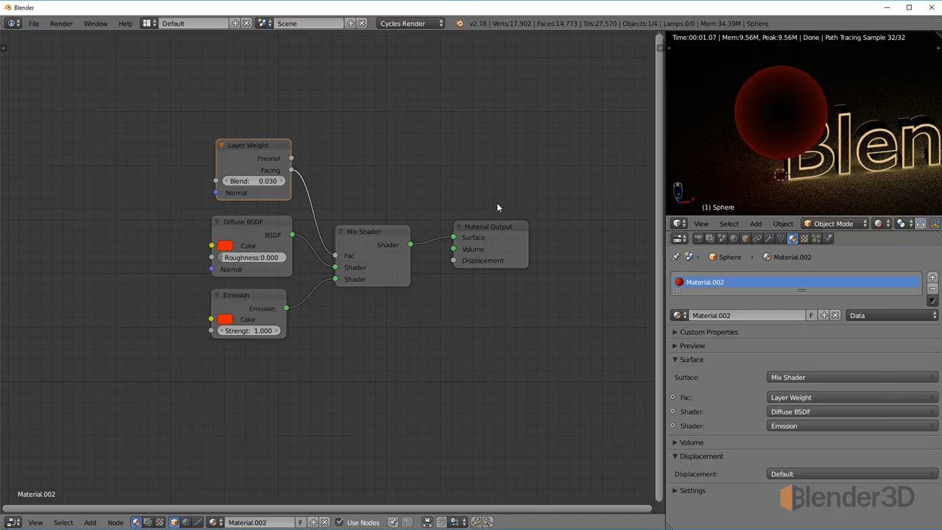Toggle the Use Nodes checkbox

[339, 522]
